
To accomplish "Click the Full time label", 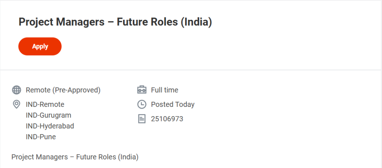I will tap(165, 90).
